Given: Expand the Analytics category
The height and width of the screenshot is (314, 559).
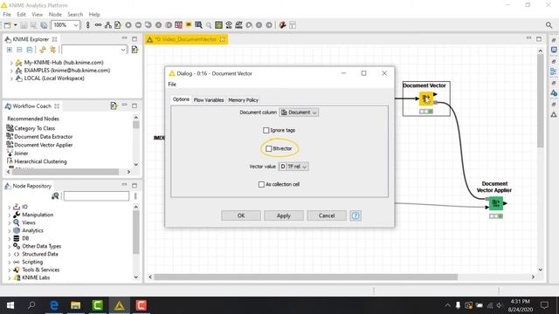Looking at the screenshot, I should coord(9,230).
